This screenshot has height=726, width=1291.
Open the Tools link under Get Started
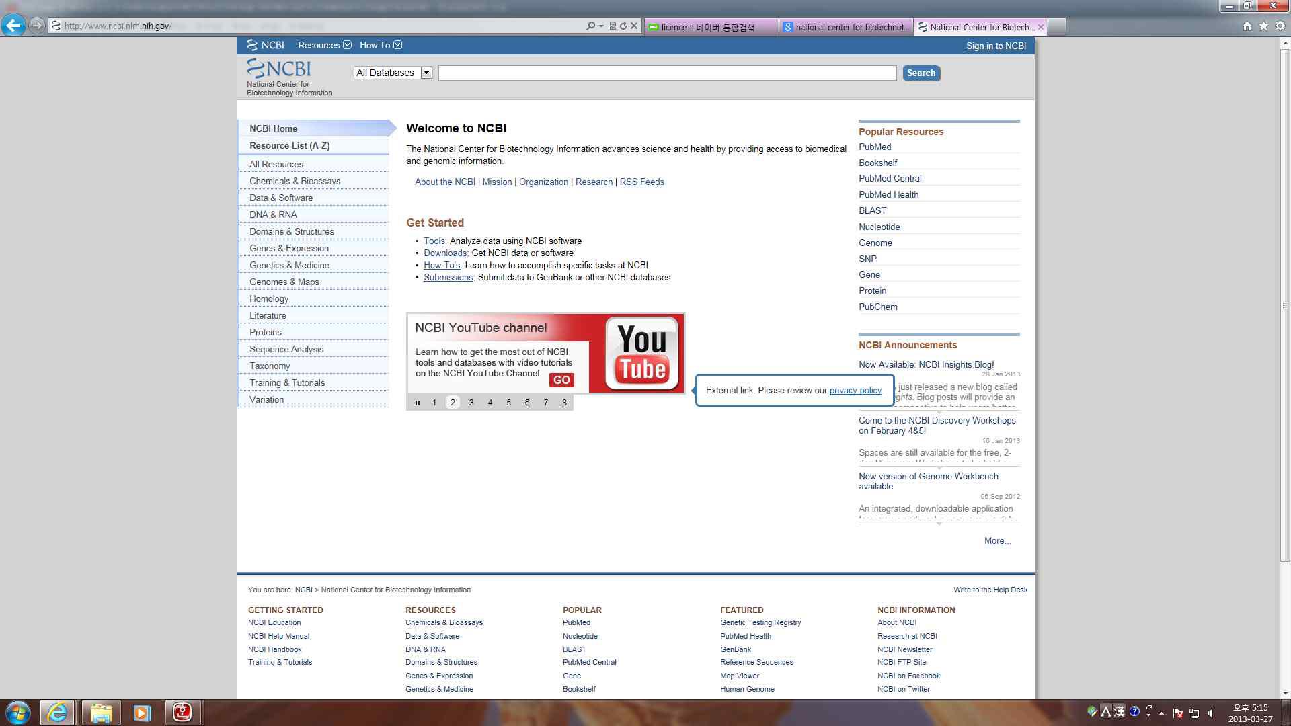click(434, 240)
